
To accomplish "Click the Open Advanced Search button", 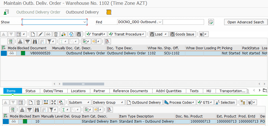I will pyautogui.click(x=245, y=22).
